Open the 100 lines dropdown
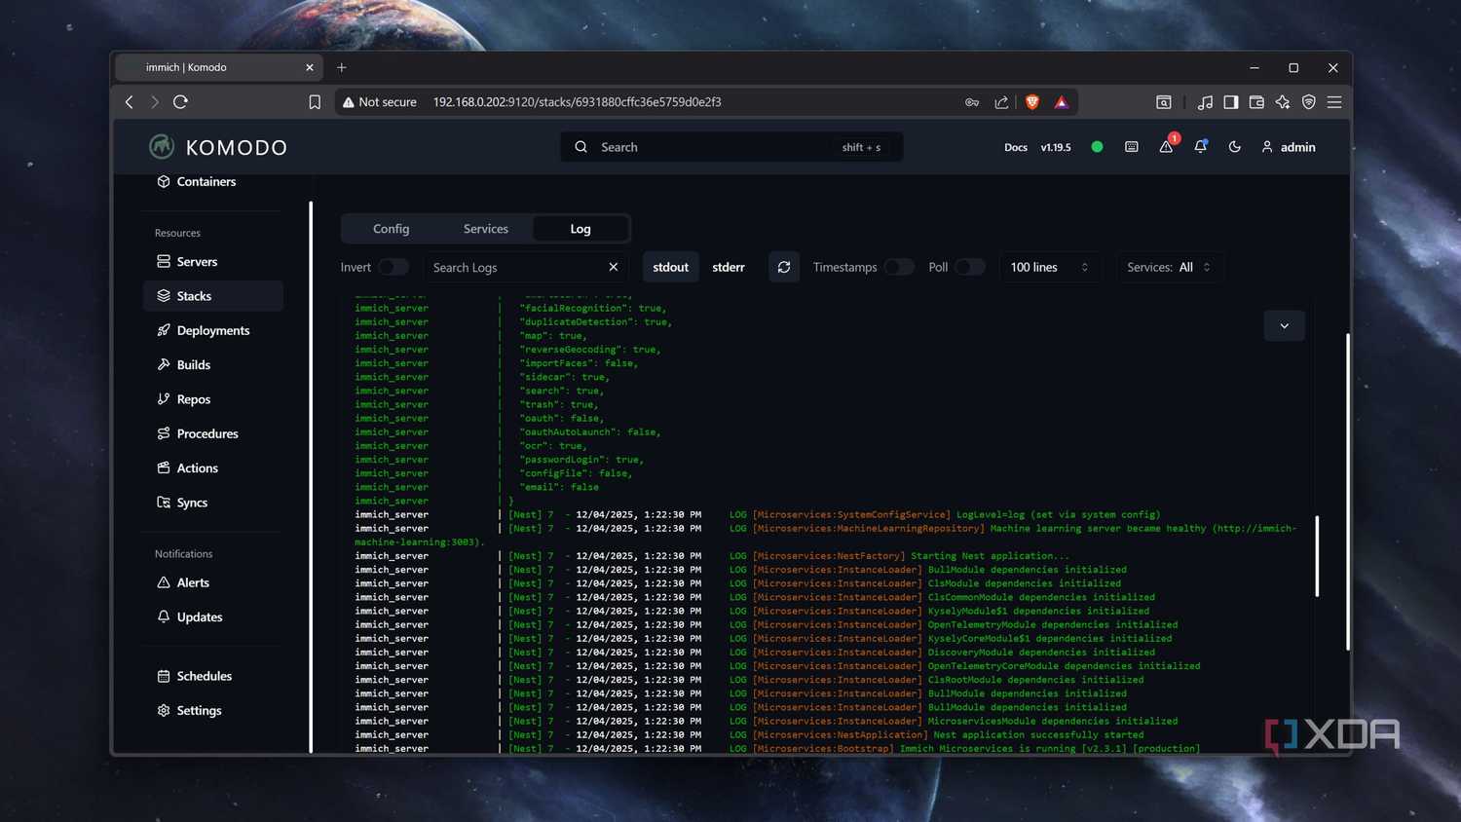The height and width of the screenshot is (822, 1461). click(x=1050, y=267)
